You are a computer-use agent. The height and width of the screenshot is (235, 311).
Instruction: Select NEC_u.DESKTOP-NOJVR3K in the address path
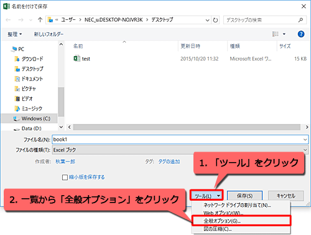[x=113, y=20]
